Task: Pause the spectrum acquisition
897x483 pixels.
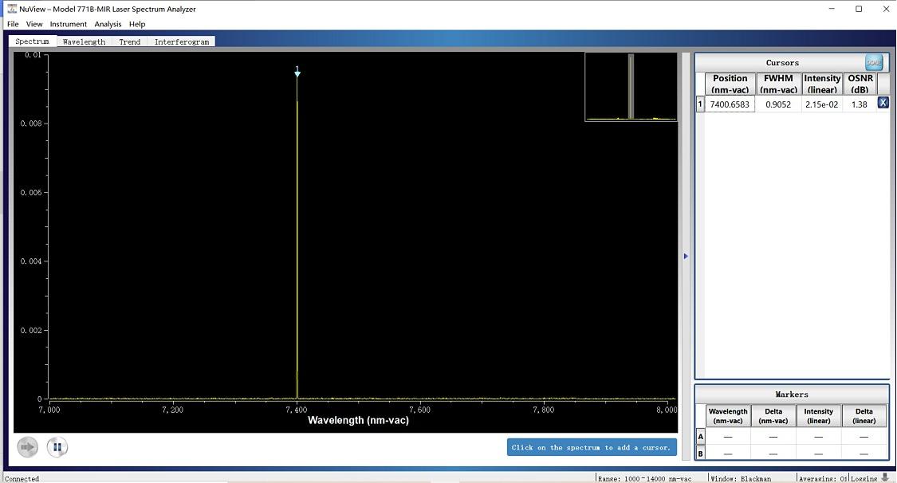Action: point(57,447)
